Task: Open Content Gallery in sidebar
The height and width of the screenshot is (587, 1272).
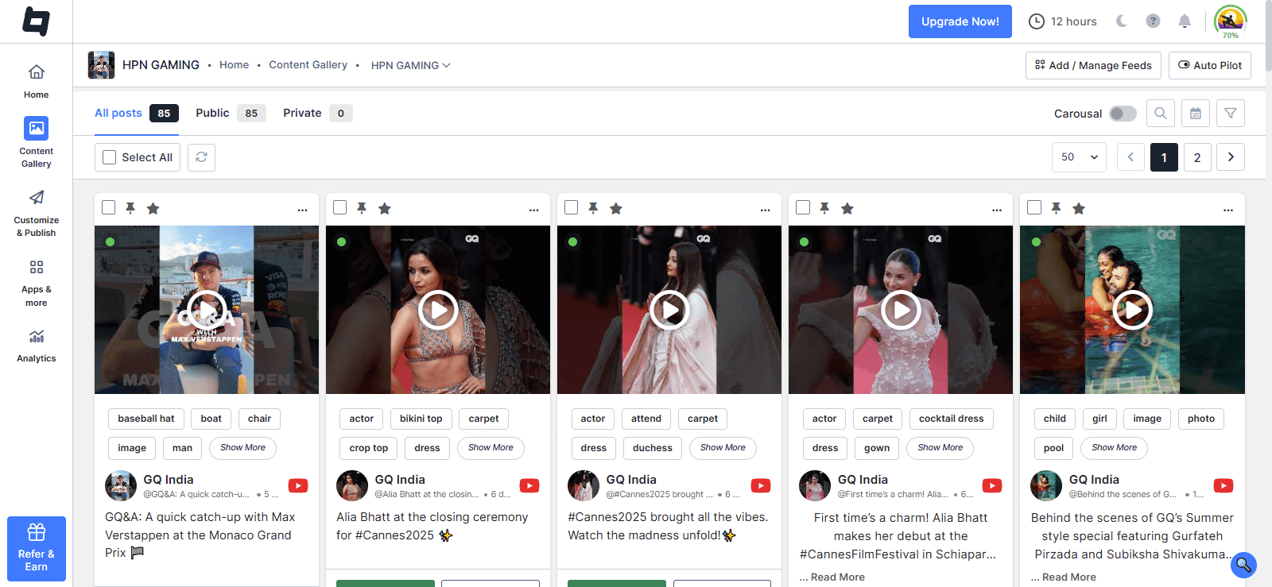Action: (36, 143)
